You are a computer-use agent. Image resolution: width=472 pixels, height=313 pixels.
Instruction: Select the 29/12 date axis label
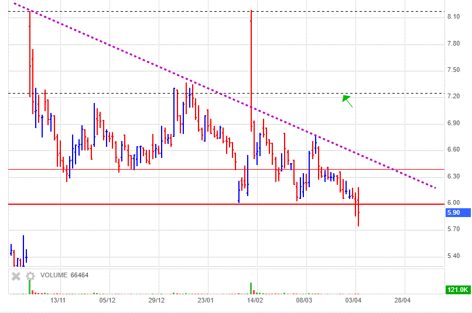(x=156, y=300)
